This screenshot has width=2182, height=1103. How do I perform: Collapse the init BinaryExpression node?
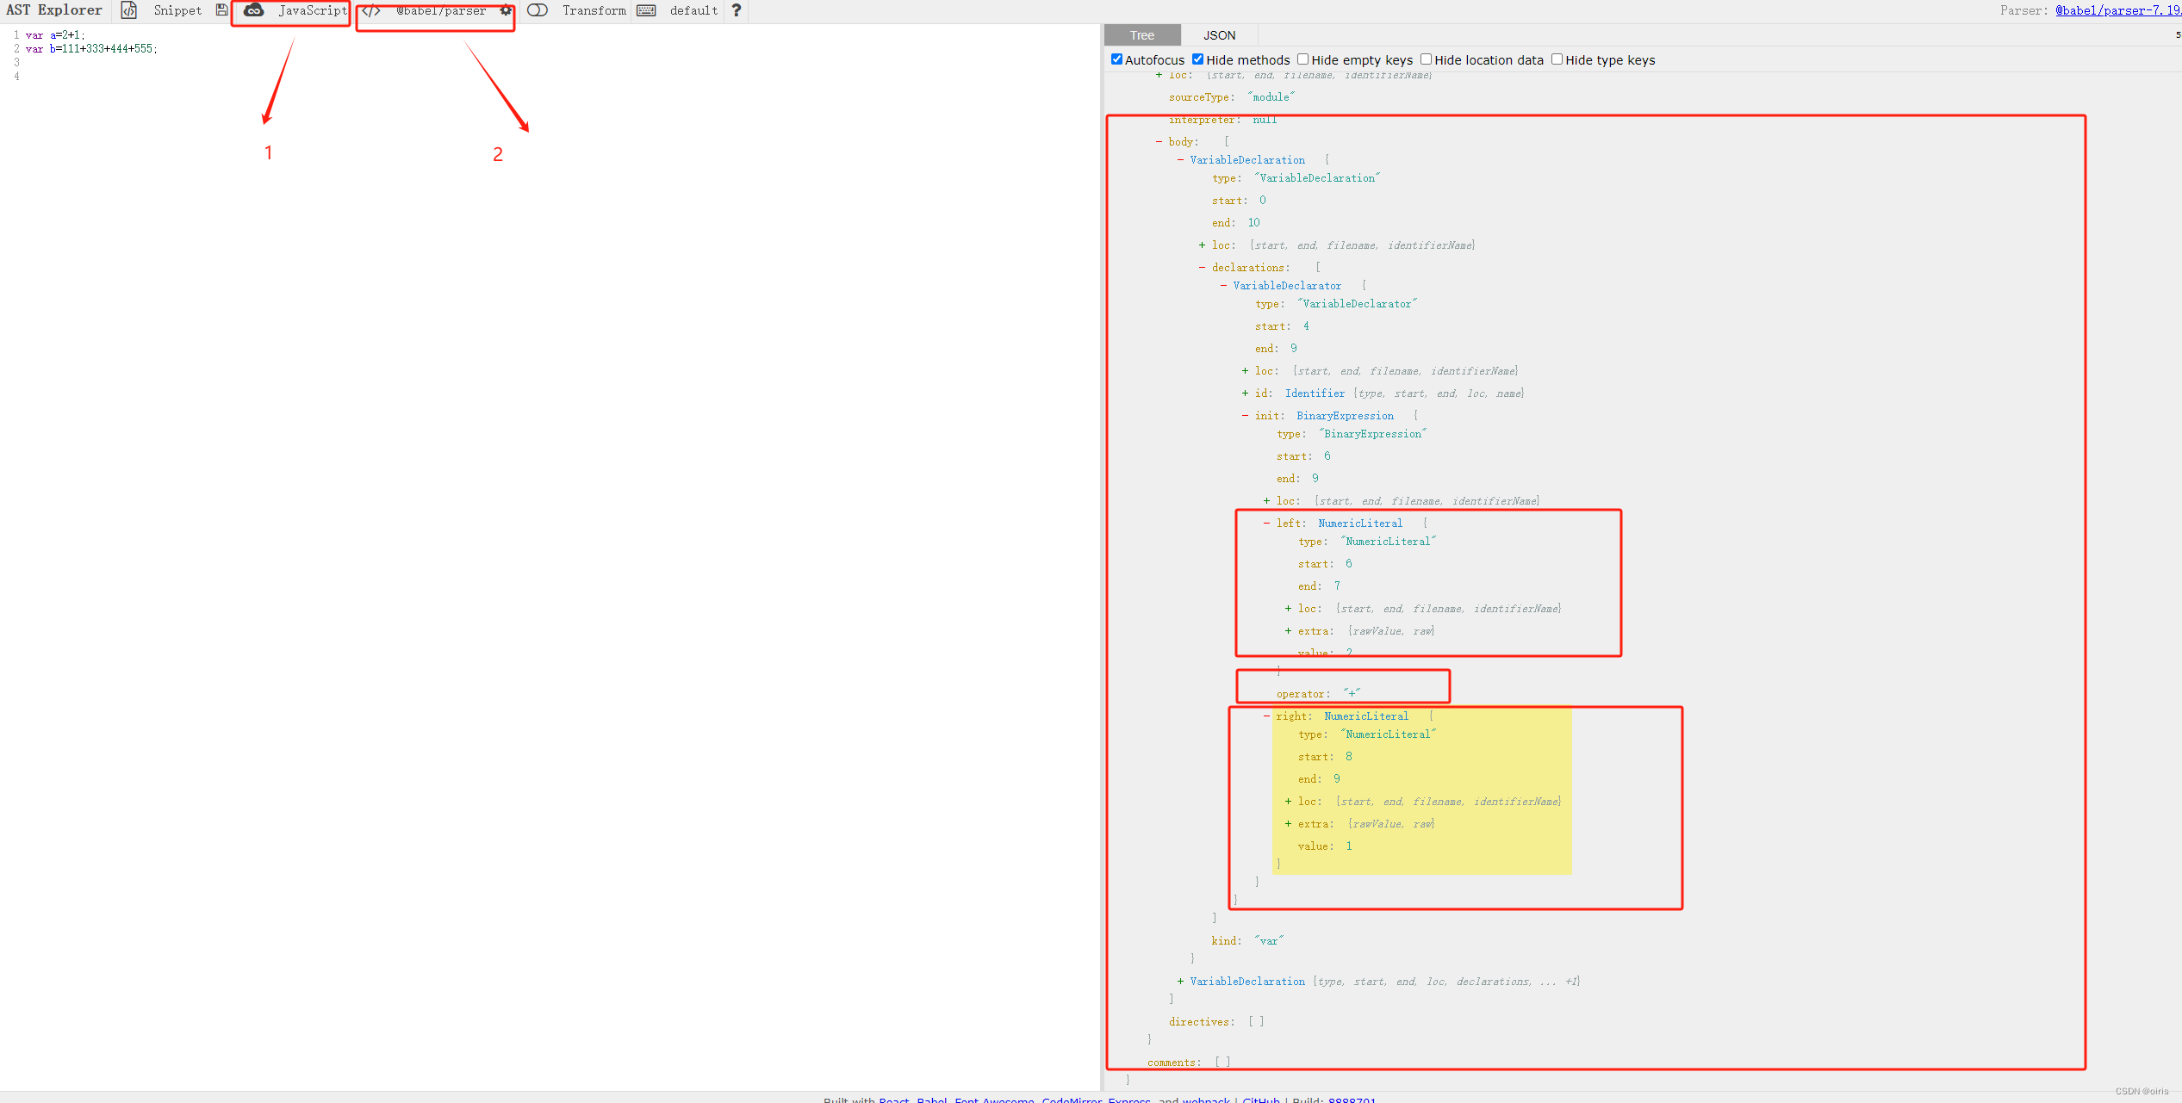point(1245,416)
